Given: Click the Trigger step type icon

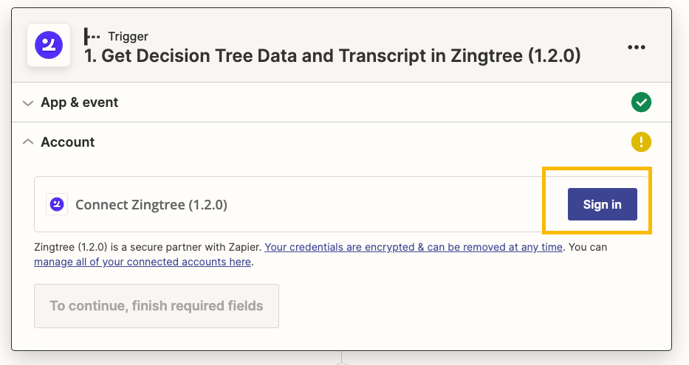Looking at the screenshot, I should 92,36.
